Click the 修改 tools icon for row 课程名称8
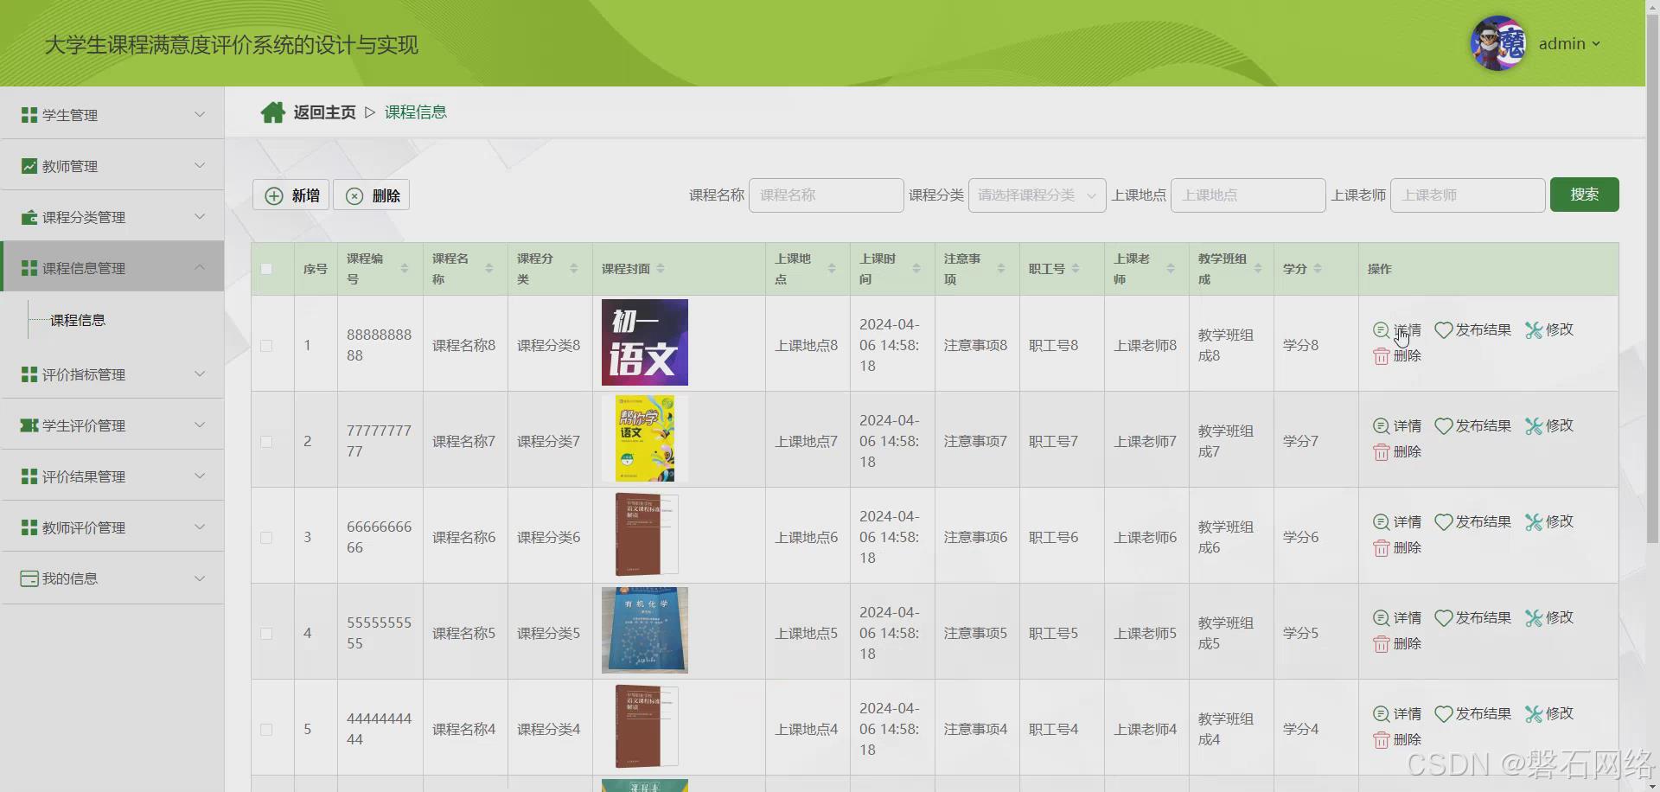This screenshot has width=1660, height=792. tap(1534, 330)
